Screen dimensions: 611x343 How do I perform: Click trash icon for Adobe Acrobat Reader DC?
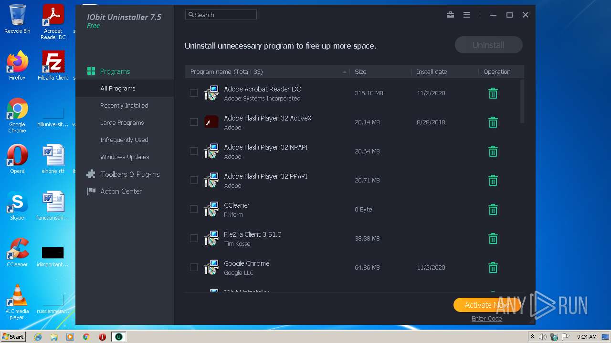point(493,93)
